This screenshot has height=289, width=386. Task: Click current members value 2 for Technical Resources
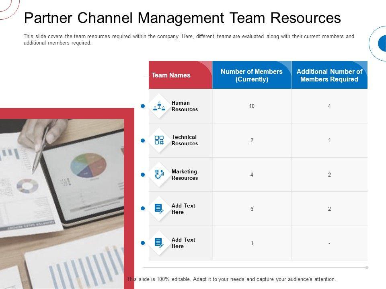tap(252, 140)
